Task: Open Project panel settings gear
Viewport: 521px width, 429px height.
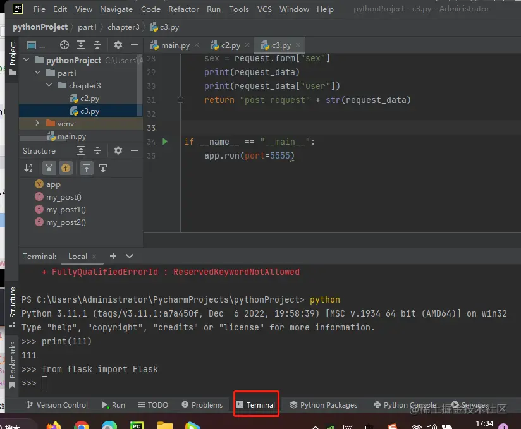Action: click(x=118, y=45)
